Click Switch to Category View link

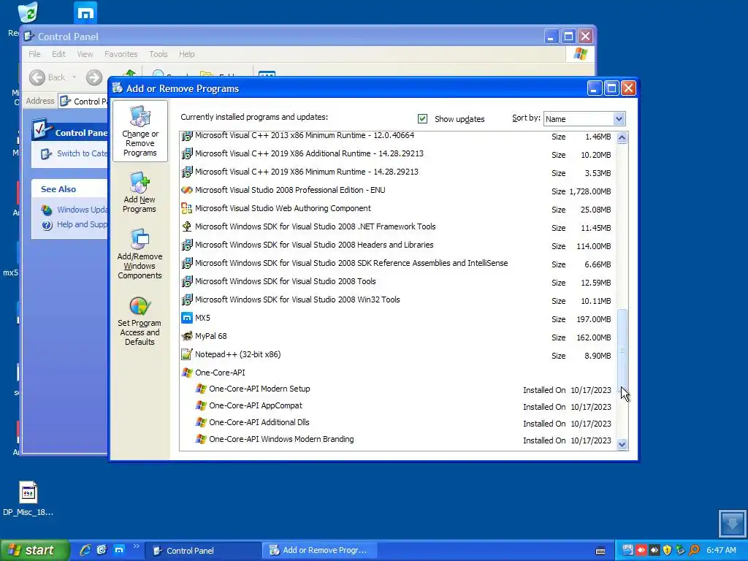(x=82, y=153)
